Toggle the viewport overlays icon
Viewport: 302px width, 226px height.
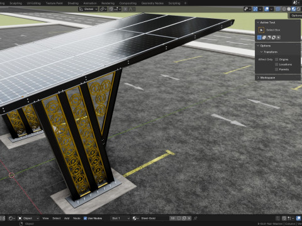(x=267, y=9)
